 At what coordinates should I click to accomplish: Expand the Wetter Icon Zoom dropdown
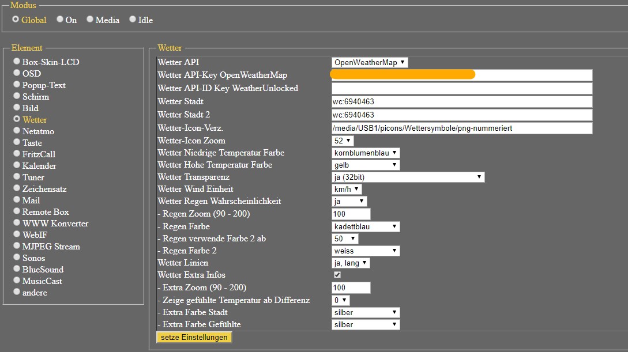(x=343, y=141)
